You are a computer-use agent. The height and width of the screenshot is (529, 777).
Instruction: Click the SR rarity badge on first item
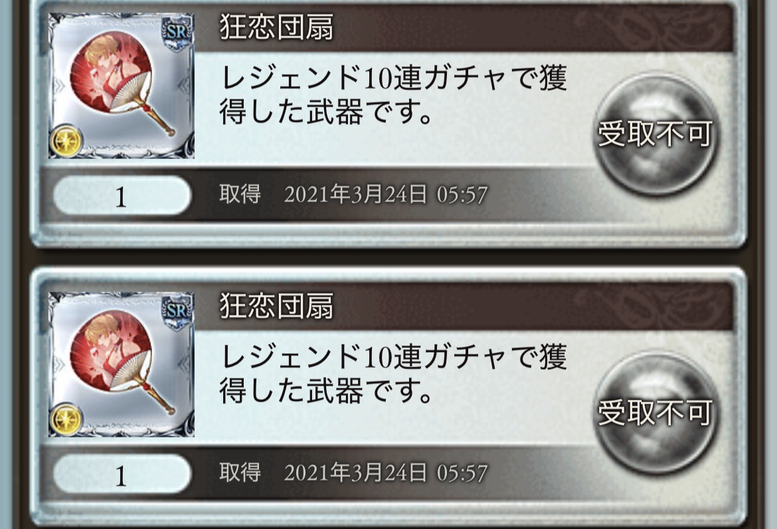point(177,32)
